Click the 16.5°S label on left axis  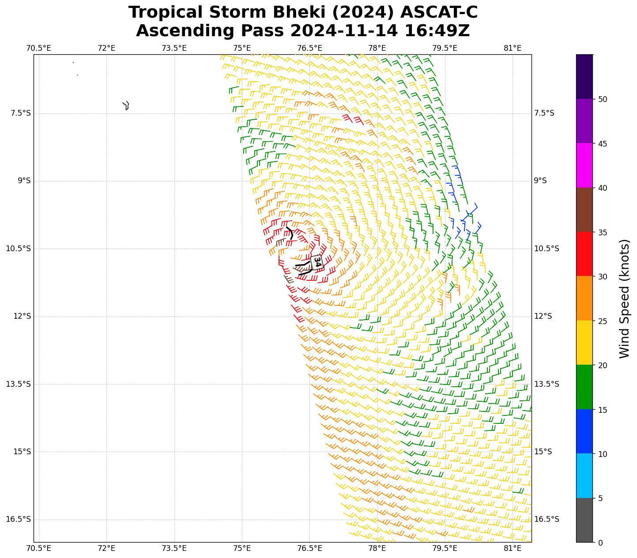click(x=18, y=519)
